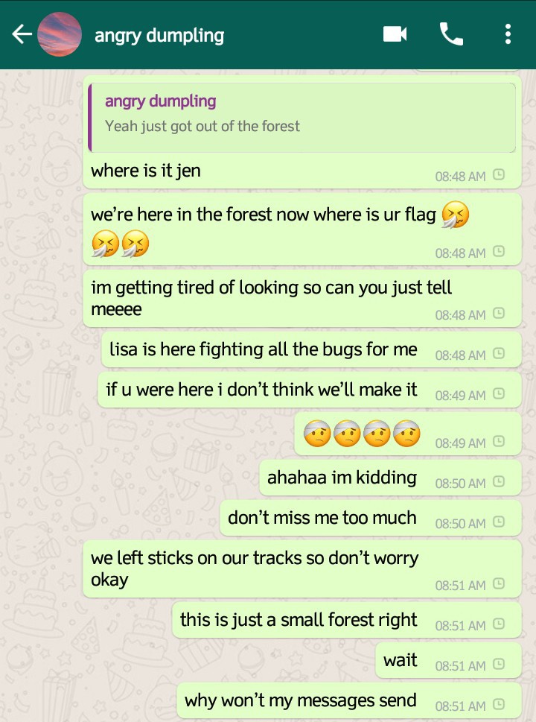This screenshot has height=722, width=536.
Task: Tap pending clock icon on 'ahahaa im kidding'
Action: [499, 481]
